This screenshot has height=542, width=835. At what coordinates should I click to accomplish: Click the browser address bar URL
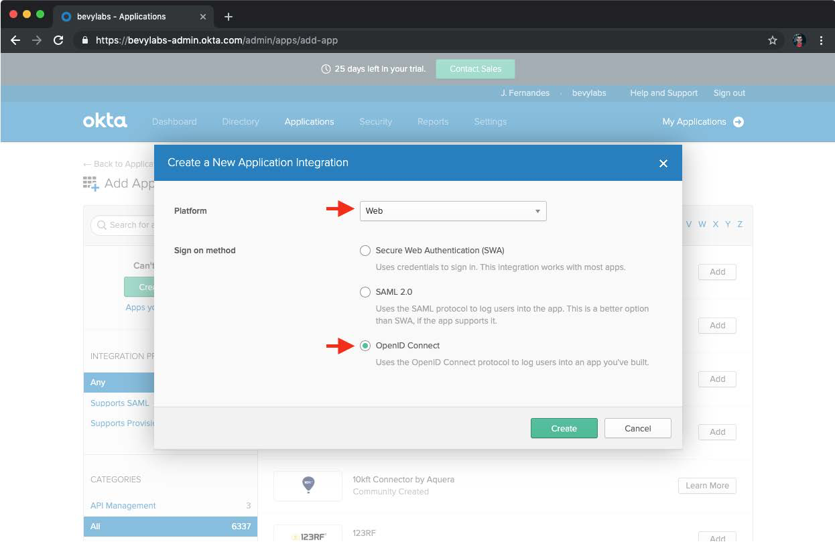coord(216,40)
